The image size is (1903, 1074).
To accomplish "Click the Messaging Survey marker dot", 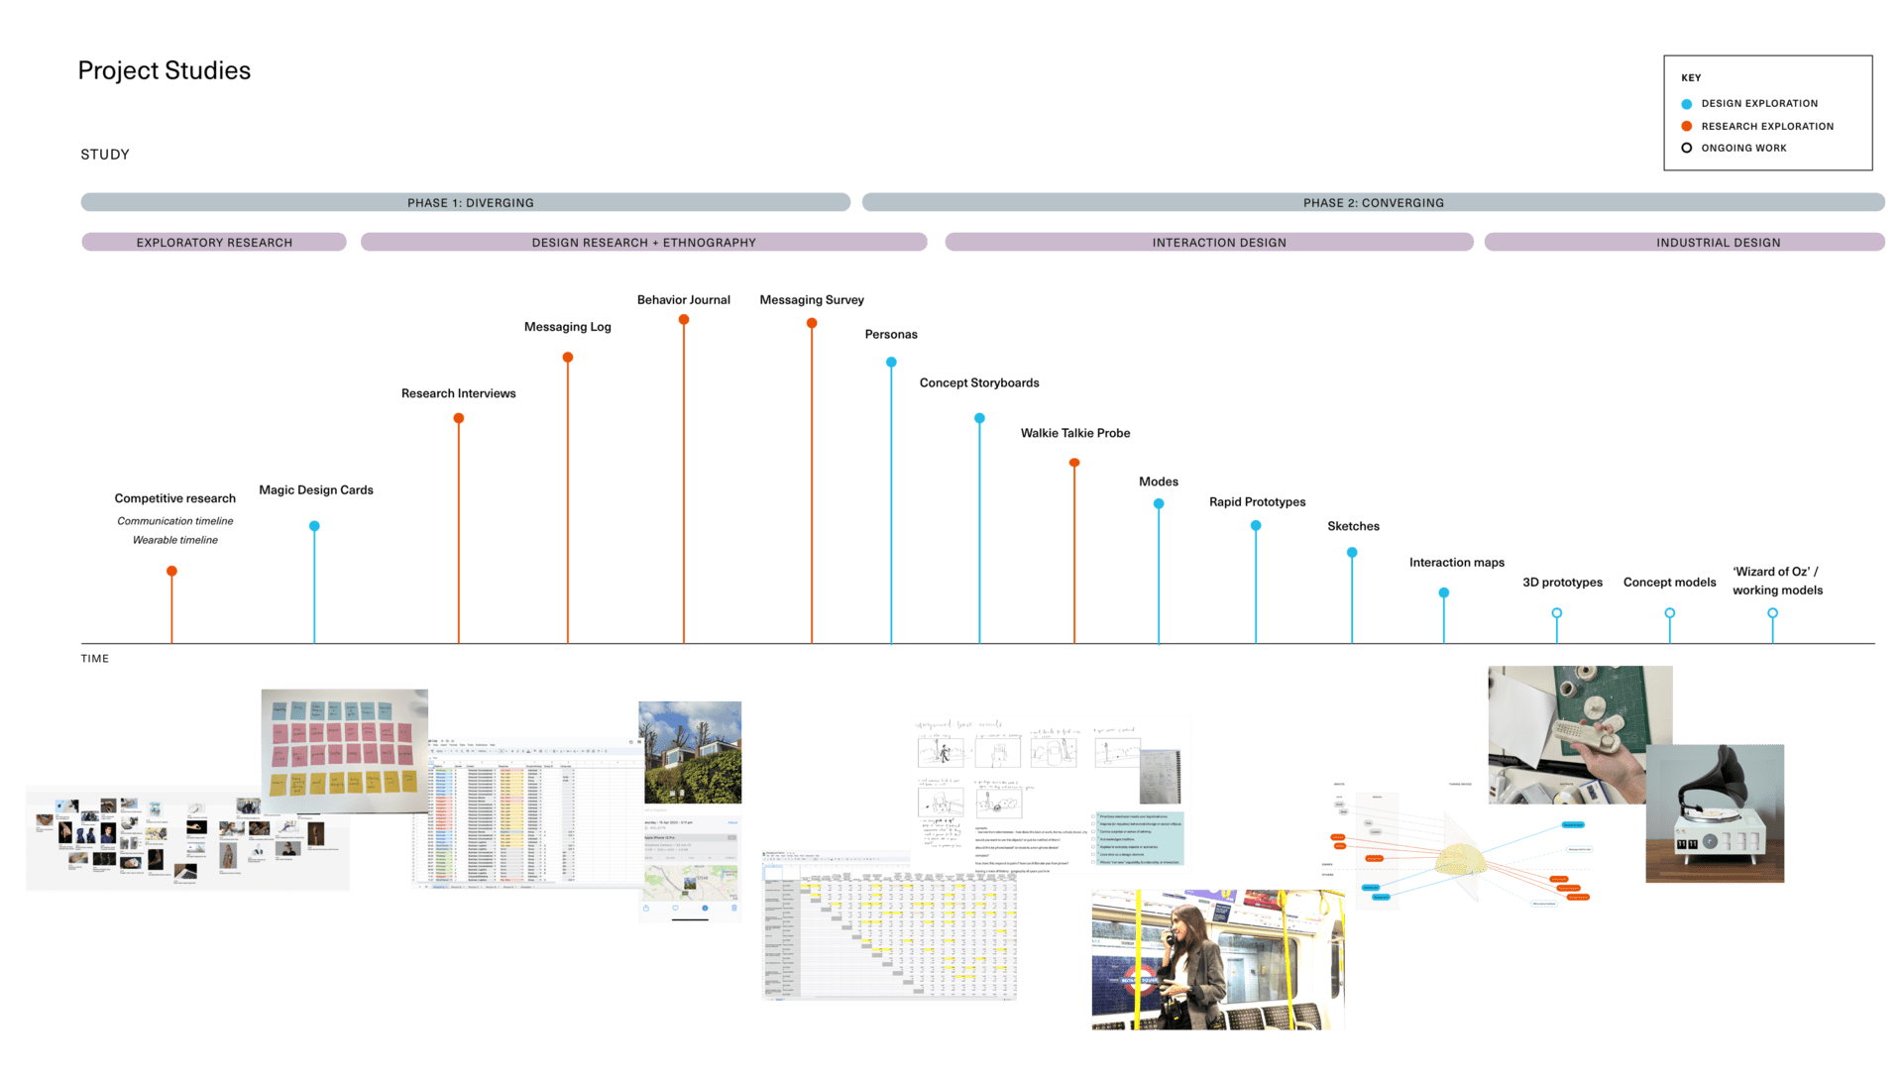I will [812, 323].
